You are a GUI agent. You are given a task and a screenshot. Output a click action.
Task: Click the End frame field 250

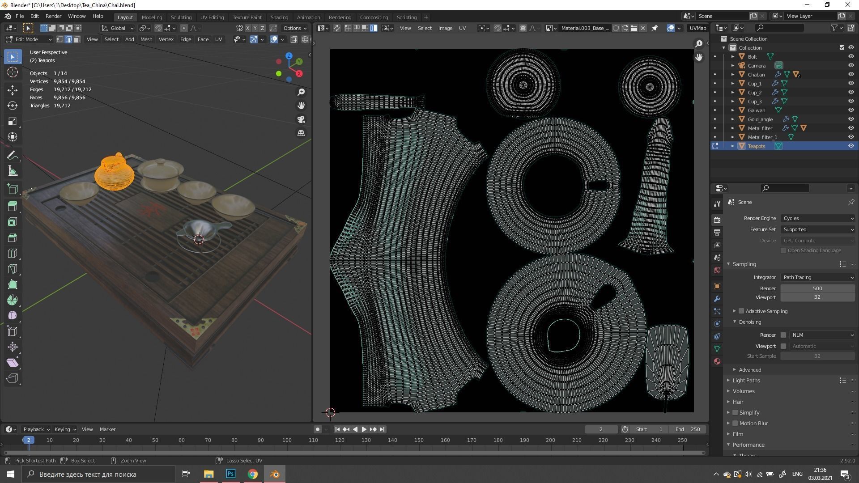pos(688,429)
